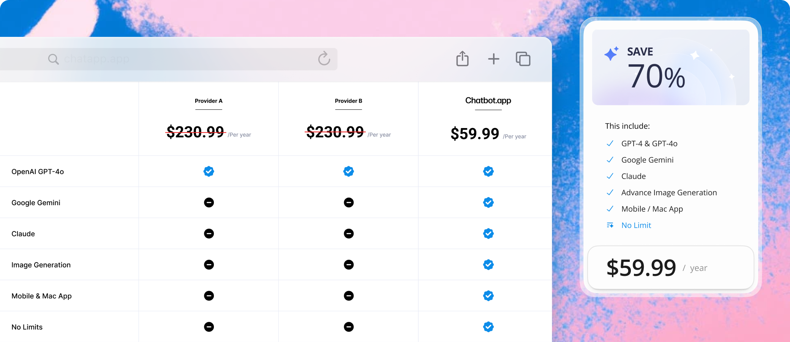Click the share icon in browser toolbar

tap(462, 59)
